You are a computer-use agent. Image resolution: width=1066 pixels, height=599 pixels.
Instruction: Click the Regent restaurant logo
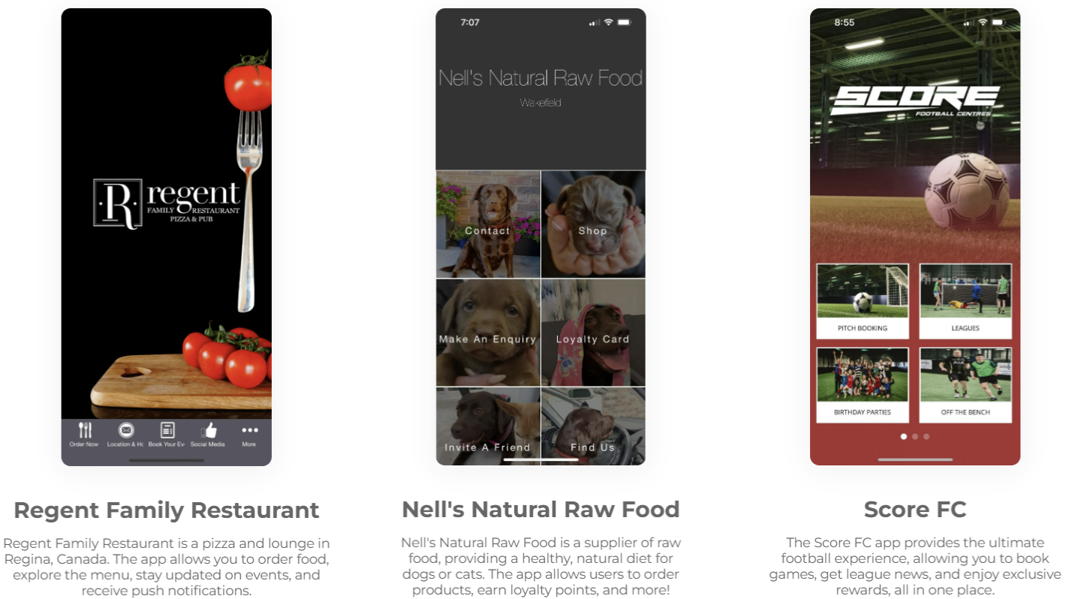(167, 203)
